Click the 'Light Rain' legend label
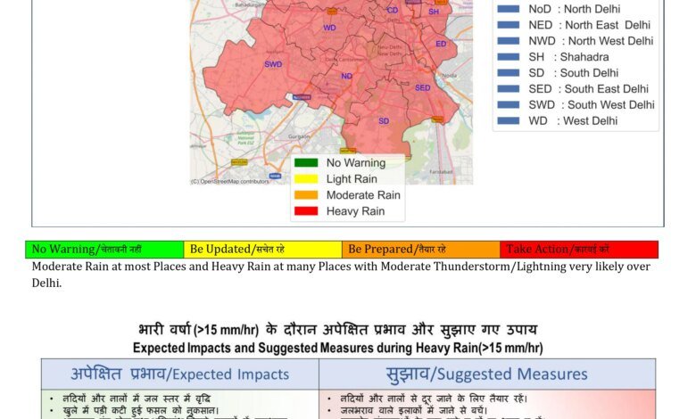Screen dimensions: 696x419 352,178
